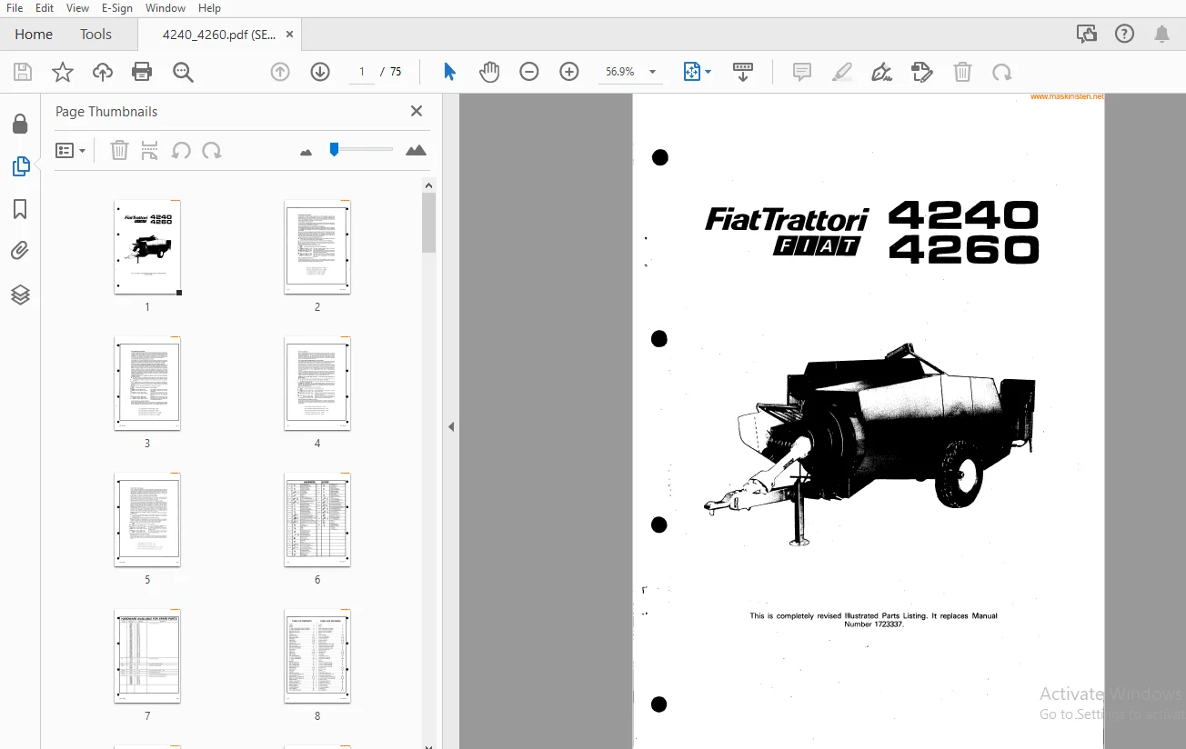1186x749 pixels.
Task: Open the Help menu
Action: point(209,8)
